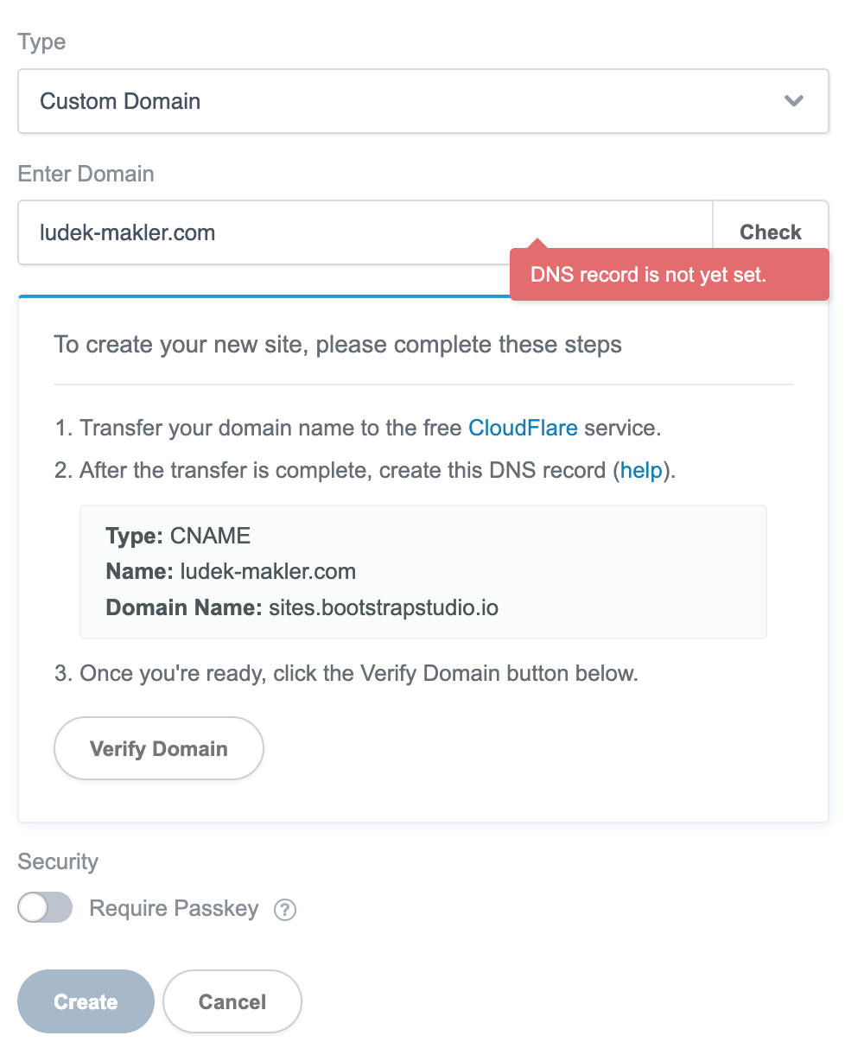Image resolution: width=864 pixels, height=1042 pixels.
Task: Open the Custom Domain type dropdown
Action: click(x=423, y=101)
